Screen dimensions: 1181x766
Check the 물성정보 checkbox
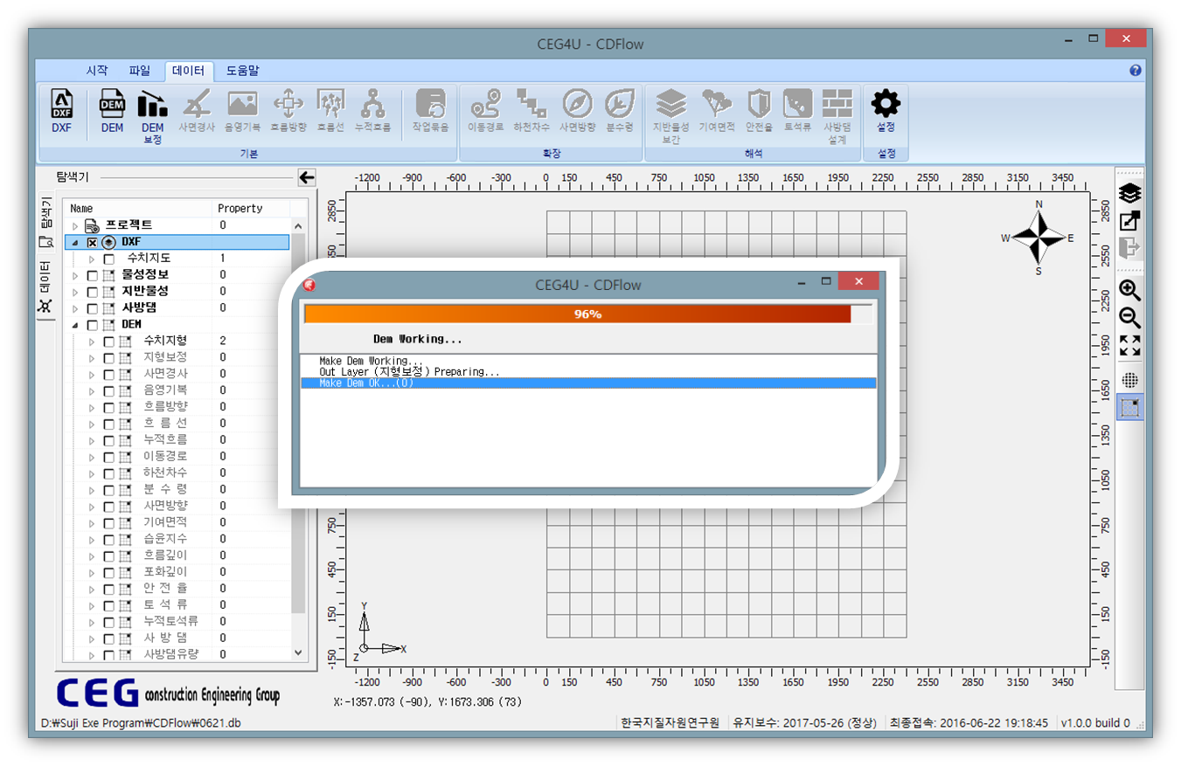[93, 275]
